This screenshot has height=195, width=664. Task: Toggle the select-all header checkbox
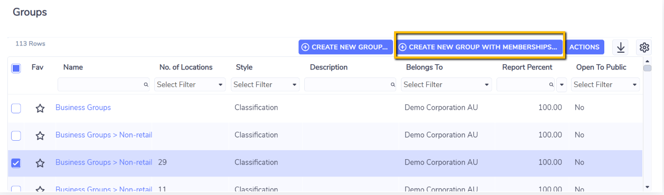pyautogui.click(x=16, y=68)
